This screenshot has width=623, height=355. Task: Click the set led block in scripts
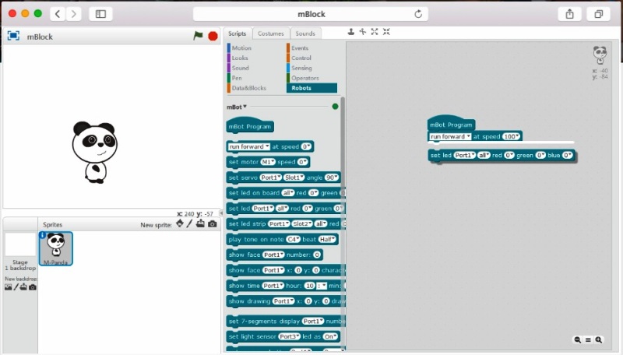point(502,155)
